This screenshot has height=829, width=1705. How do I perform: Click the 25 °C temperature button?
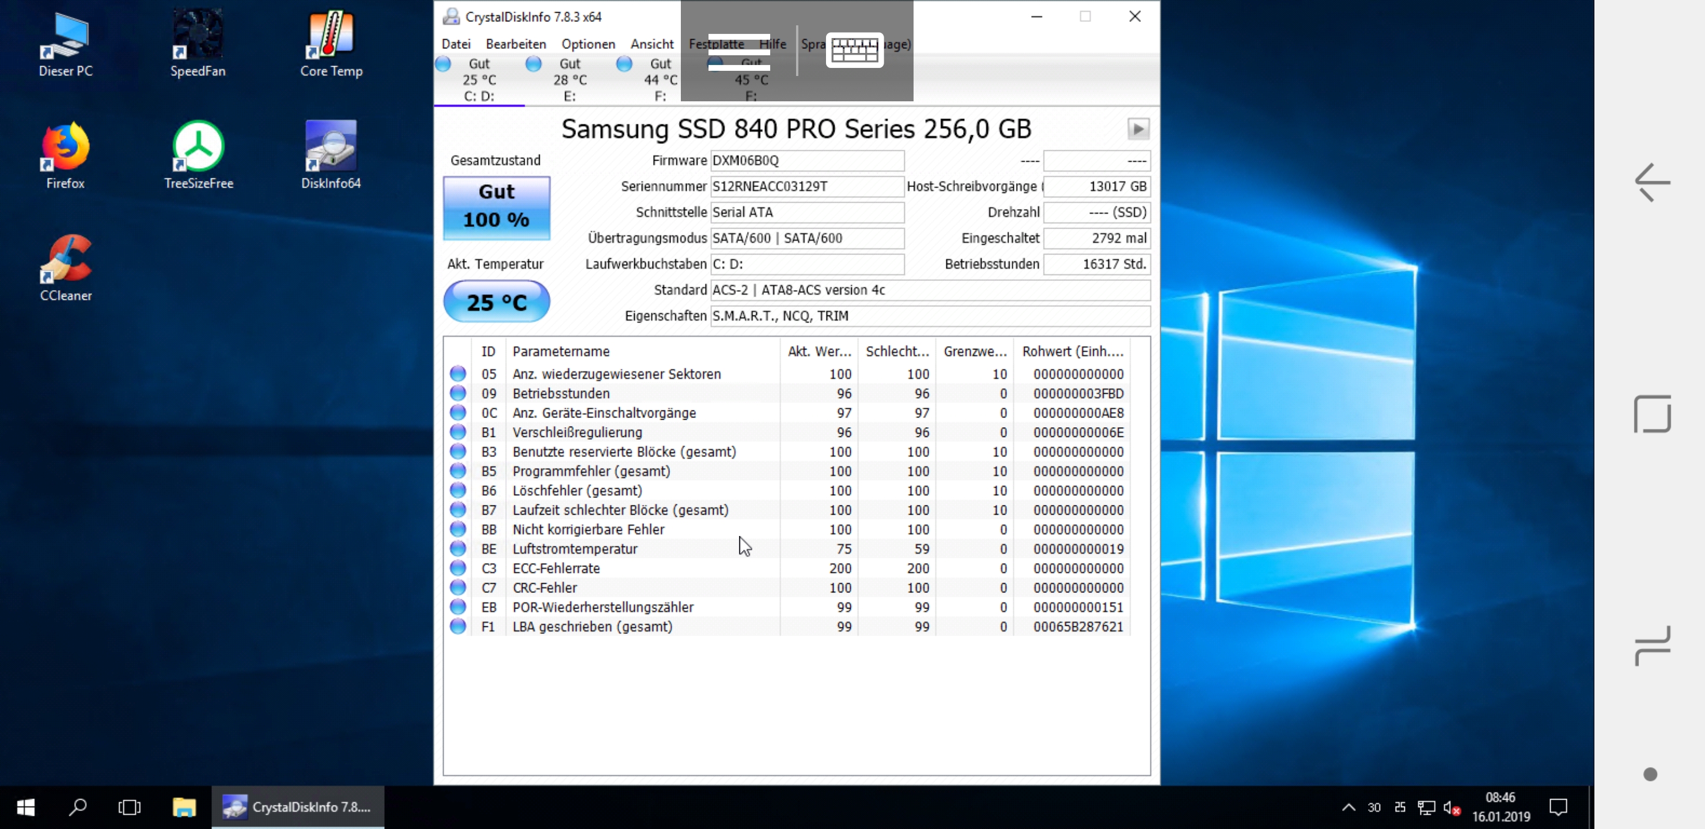[x=496, y=302]
